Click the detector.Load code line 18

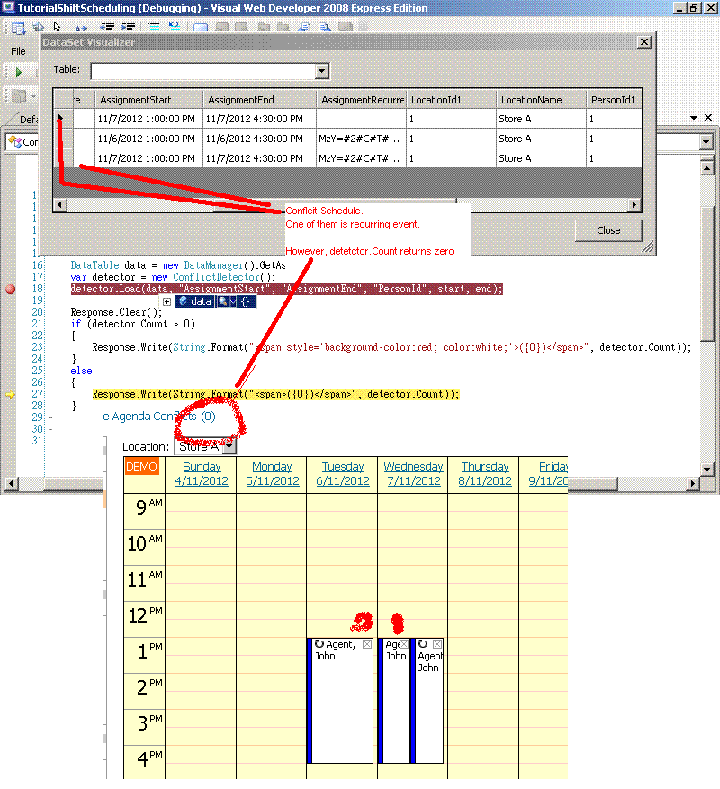click(x=286, y=289)
